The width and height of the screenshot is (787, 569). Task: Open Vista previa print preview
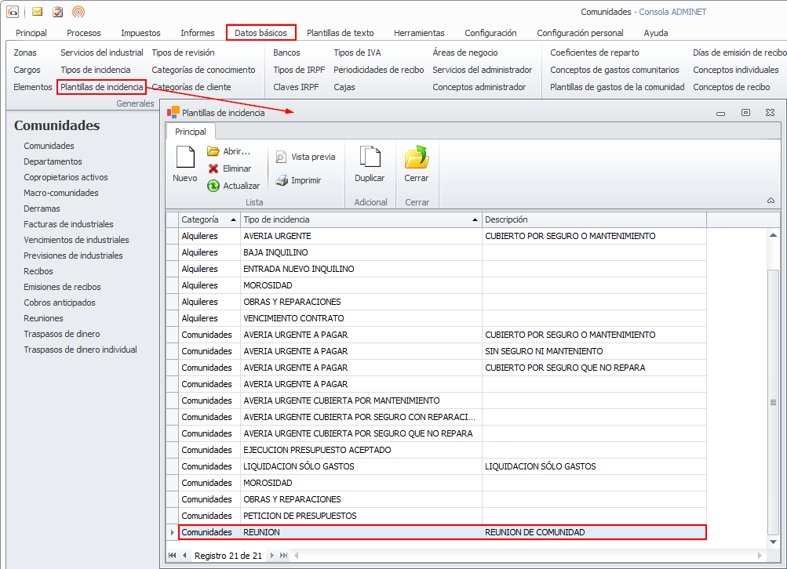click(281, 157)
